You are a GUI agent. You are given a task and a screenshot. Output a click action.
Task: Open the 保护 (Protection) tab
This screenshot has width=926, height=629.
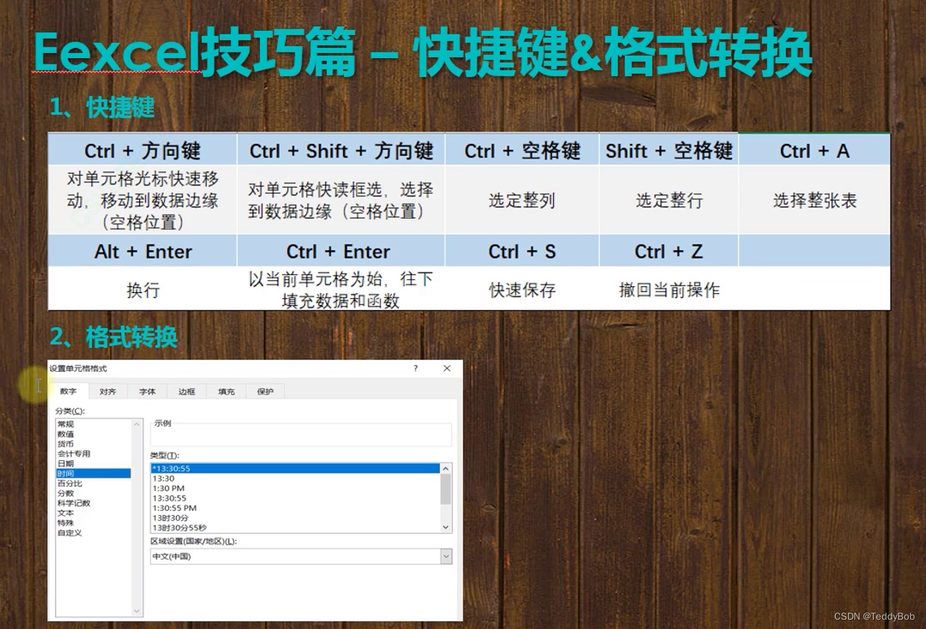(x=265, y=391)
